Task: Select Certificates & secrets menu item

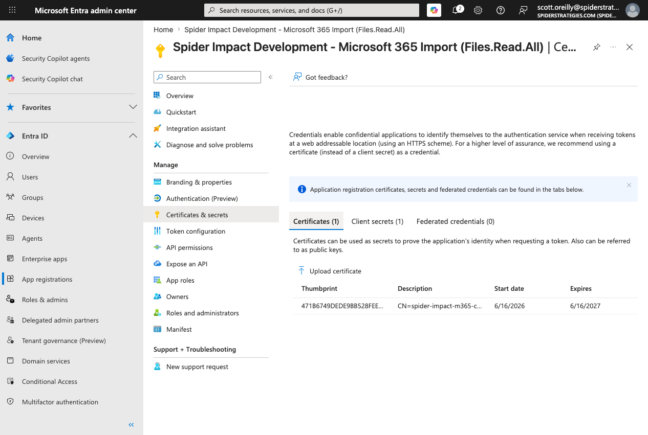Action: coord(211,215)
